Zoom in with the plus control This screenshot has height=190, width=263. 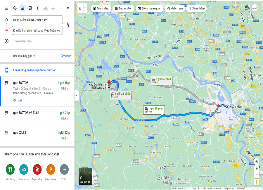point(257,169)
